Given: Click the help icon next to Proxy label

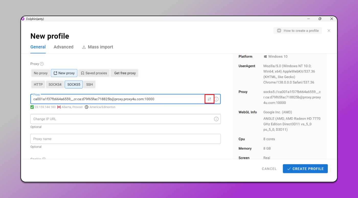Looking at the screenshot, I should click(42, 64).
